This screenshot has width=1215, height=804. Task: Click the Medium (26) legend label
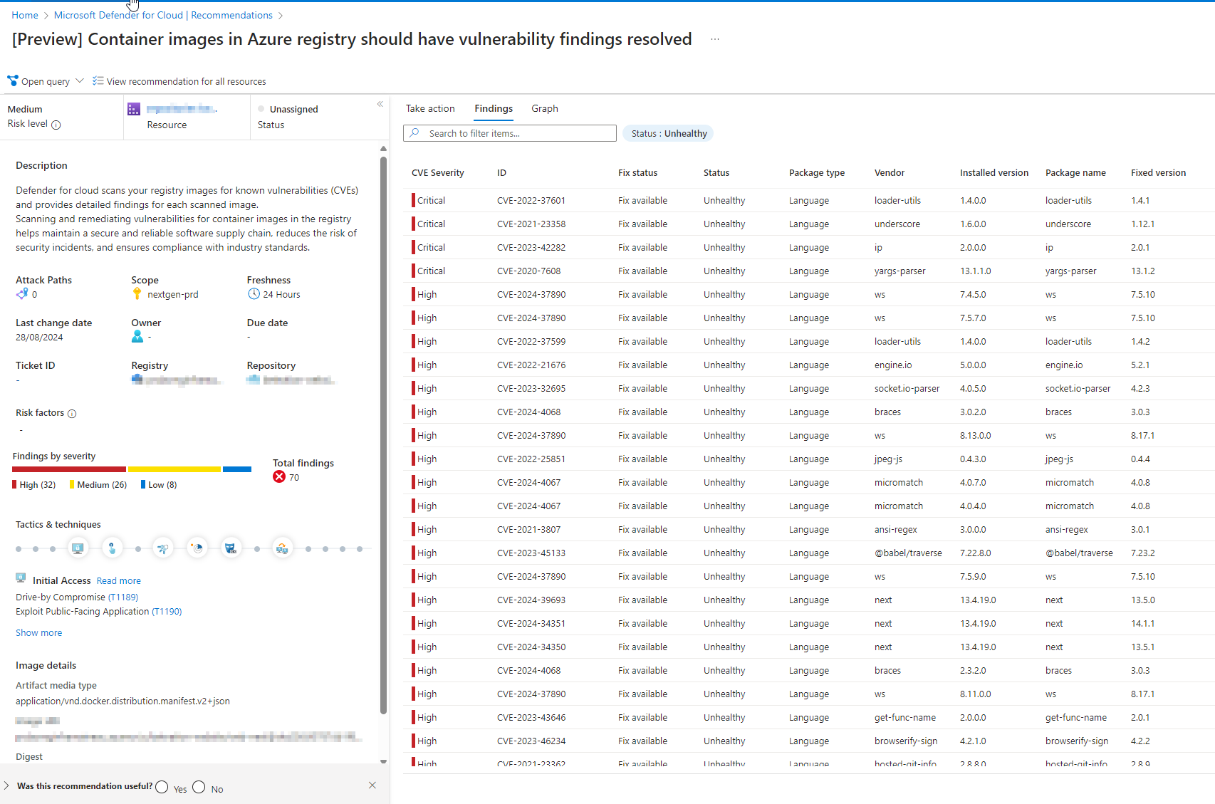click(x=102, y=484)
